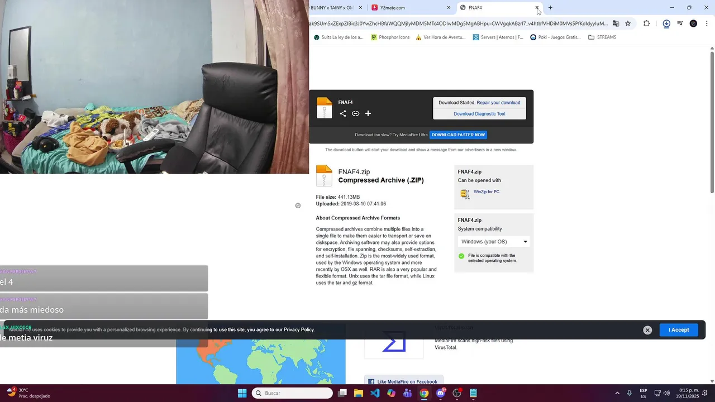
Task: Open File Explorer from the taskbar
Action: tap(359, 393)
